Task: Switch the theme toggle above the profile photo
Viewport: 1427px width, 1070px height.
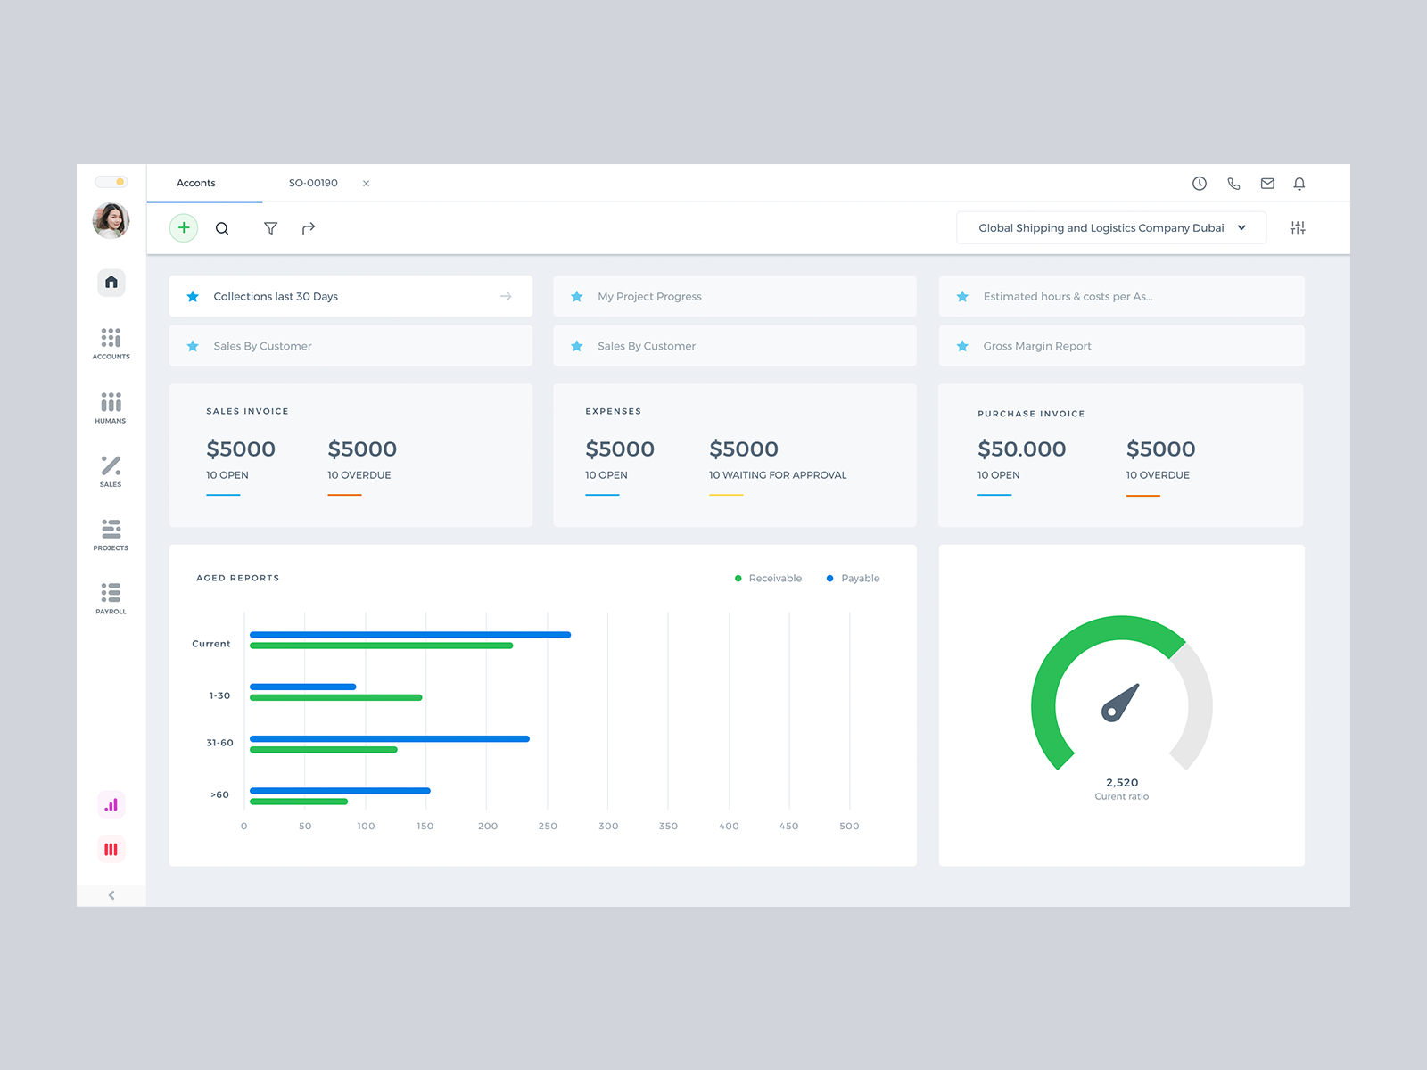Action: pyautogui.click(x=111, y=181)
